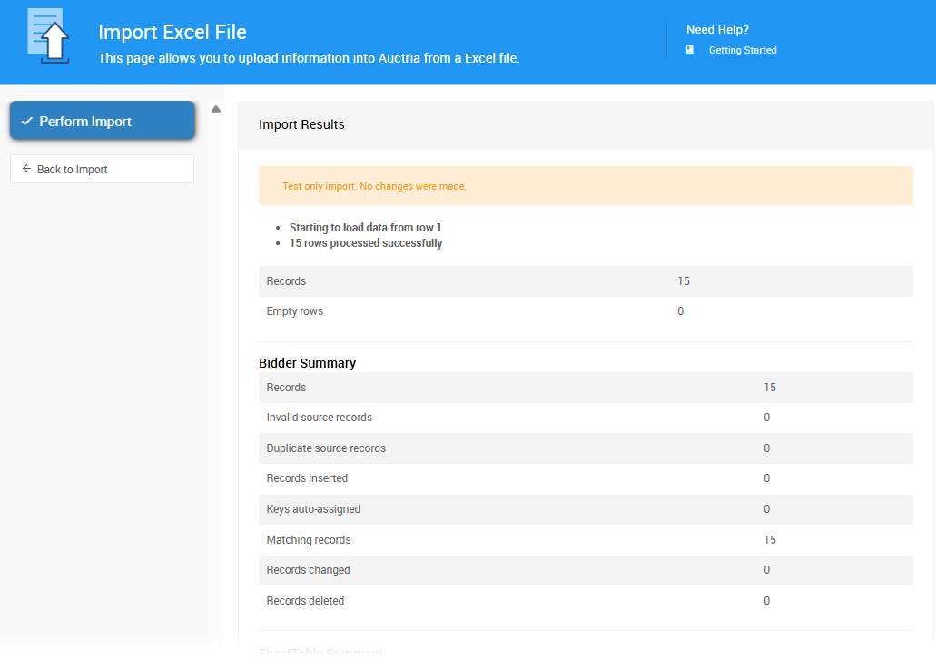Click the Bidder Summary heading
The width and height of the screenshot is (936, 659).
(306, 362)
